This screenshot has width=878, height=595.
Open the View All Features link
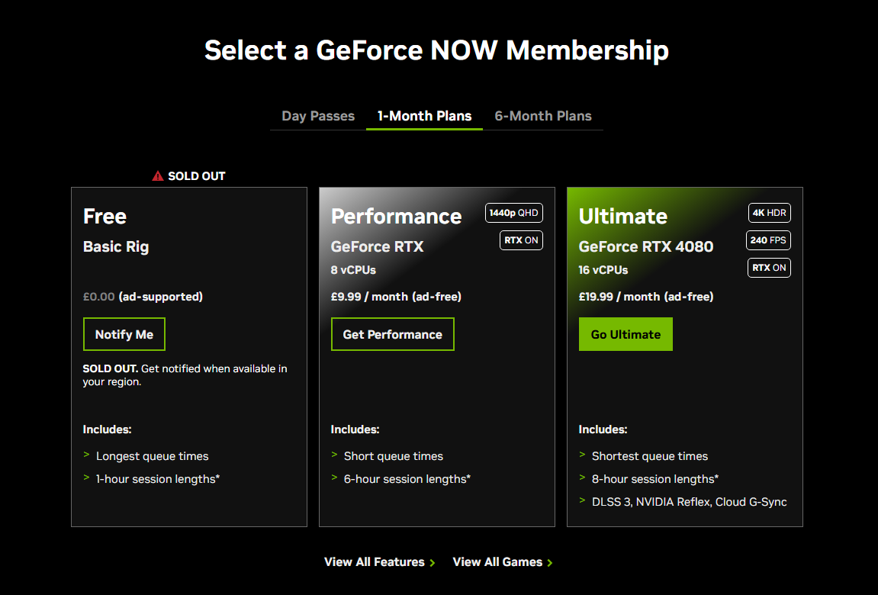tap(374, 562)
